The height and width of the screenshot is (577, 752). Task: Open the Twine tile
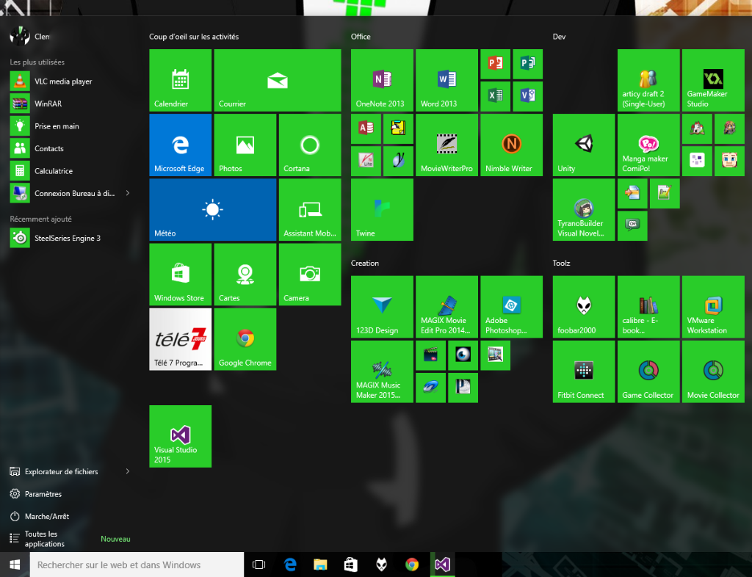382,209
